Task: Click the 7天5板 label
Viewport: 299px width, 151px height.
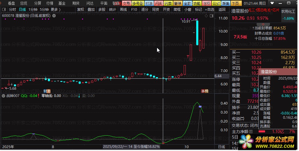Action: (x=240, y=37)
